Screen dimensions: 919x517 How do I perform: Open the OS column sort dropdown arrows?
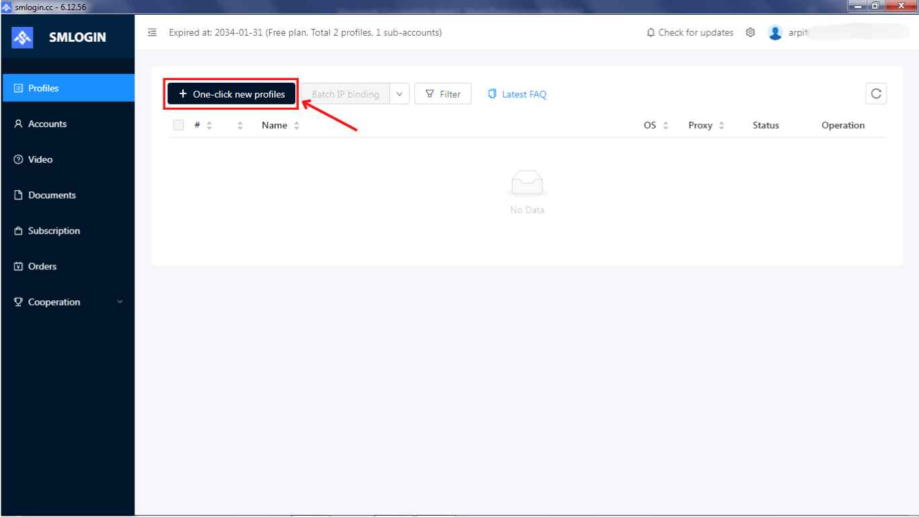[x=665, y=125]
